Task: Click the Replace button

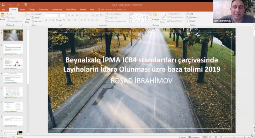Action: tap(193, 17)
